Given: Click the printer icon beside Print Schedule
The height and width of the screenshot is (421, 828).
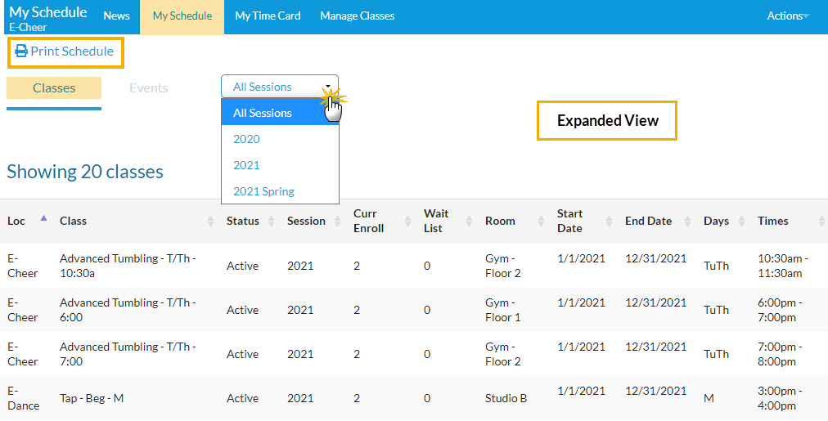Looking at the screenshot, I should tap(21, 52).
